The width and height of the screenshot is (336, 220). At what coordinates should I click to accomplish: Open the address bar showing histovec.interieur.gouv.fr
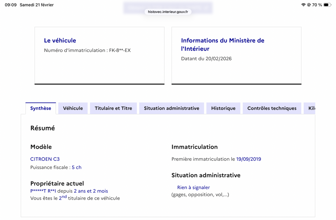click(x=167, y=12)
